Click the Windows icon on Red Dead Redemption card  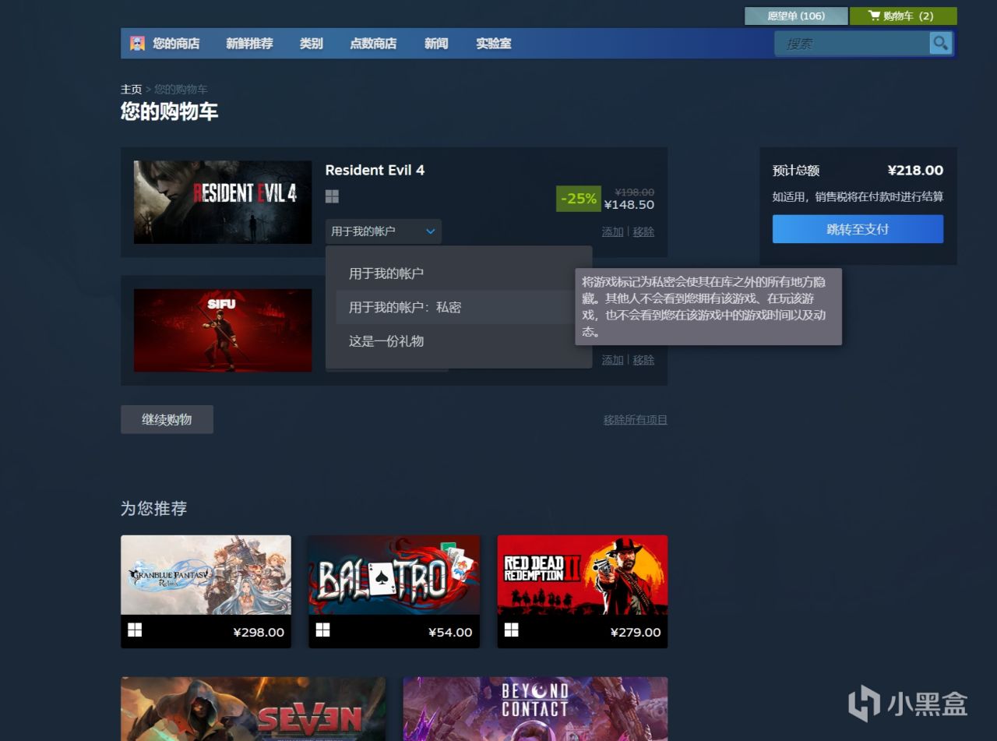click(x=511, y=630)
